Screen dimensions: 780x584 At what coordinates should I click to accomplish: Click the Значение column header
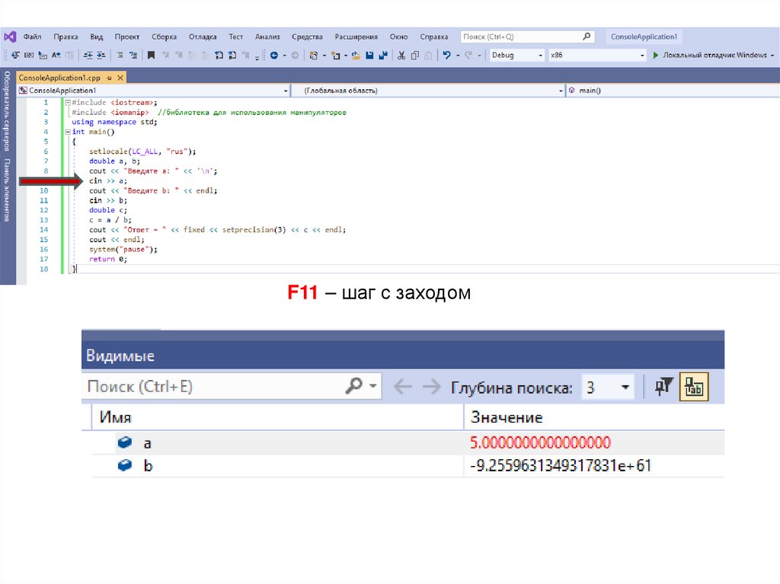[507, 417]
